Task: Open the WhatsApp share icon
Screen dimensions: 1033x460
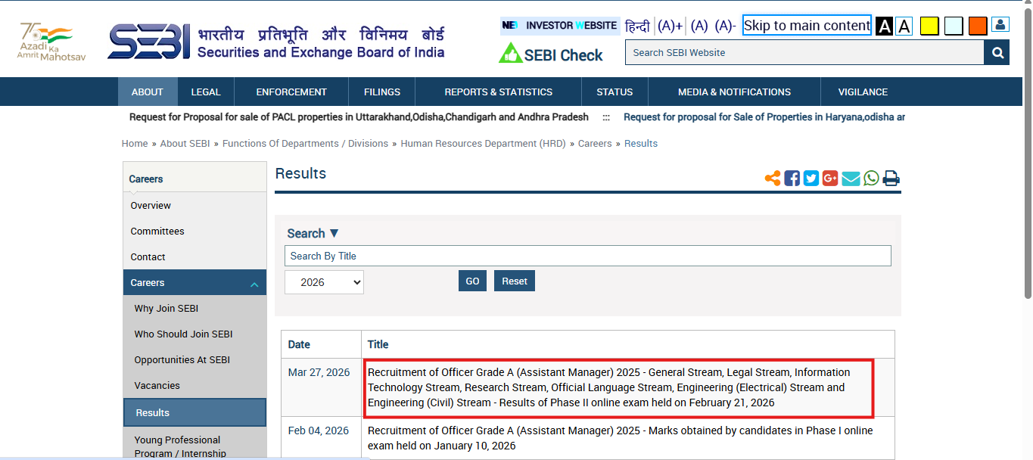Action: (x=870, y=178)
